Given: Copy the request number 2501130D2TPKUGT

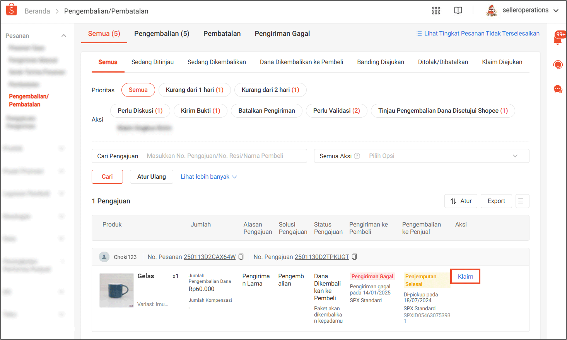Looking at the screenshot, I should coord(354,257).
